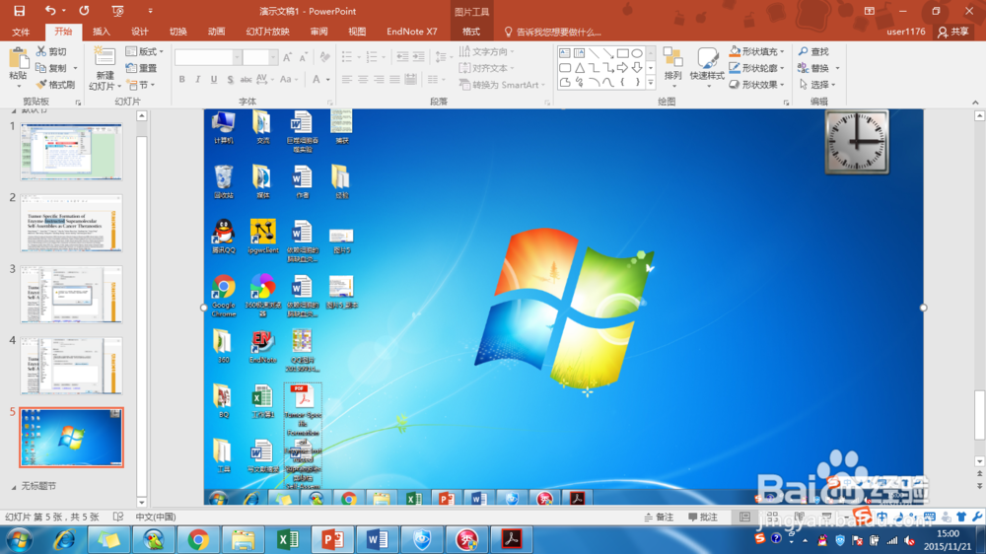This screenshot has height=554, width=986.
Task: Click the Format Painter 格式刷
Action: tap(55, 84)
